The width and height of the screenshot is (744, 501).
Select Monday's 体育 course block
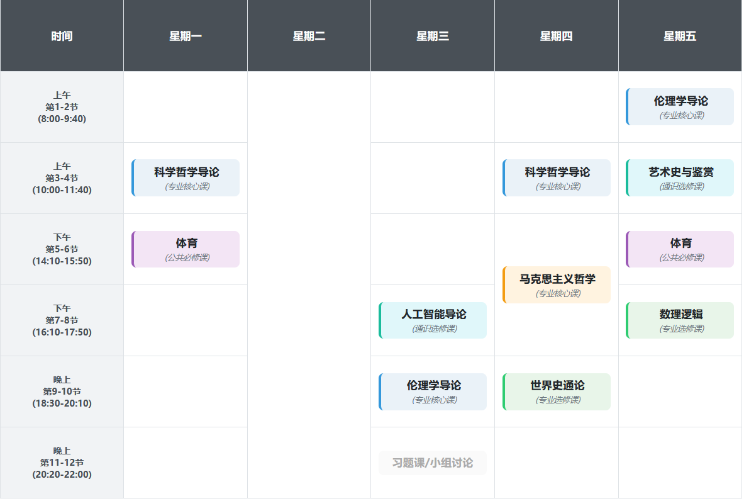pos(186,249)
